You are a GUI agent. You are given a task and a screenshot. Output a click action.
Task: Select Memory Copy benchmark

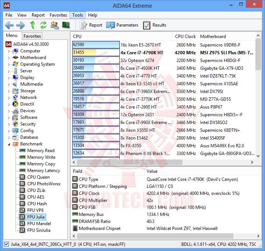pos(41,164)
